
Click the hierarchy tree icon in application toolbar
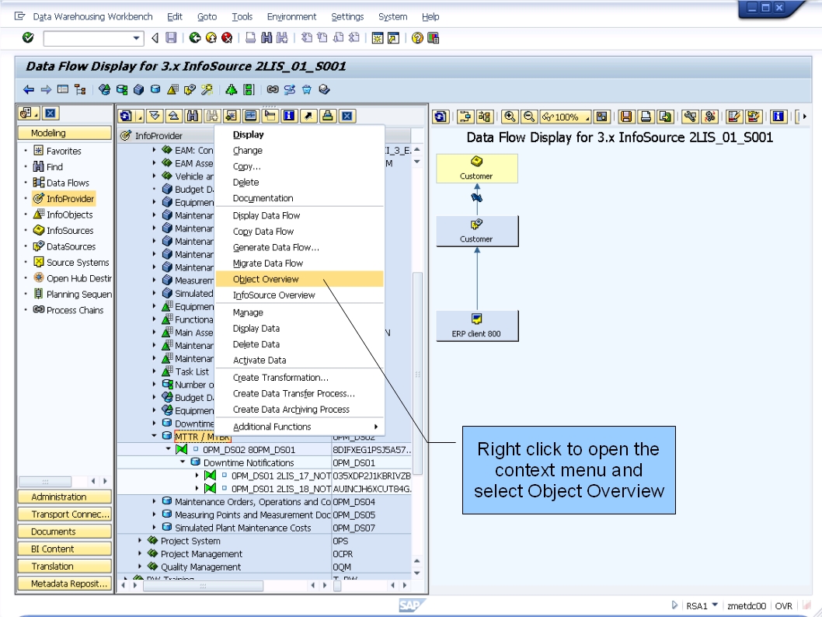tap(80, 89)
